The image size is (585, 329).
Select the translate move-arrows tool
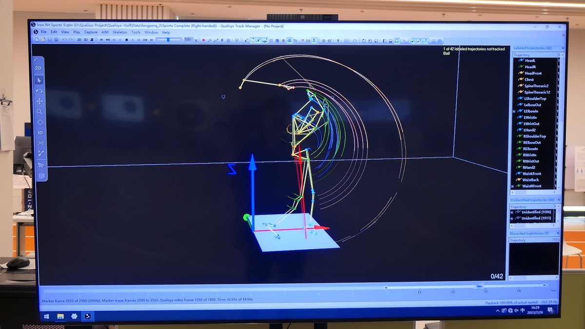pos(39,101)
